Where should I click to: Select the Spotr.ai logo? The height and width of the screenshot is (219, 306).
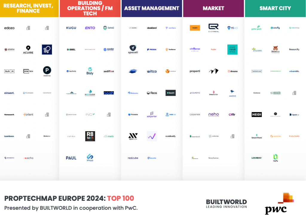[294, 114]
